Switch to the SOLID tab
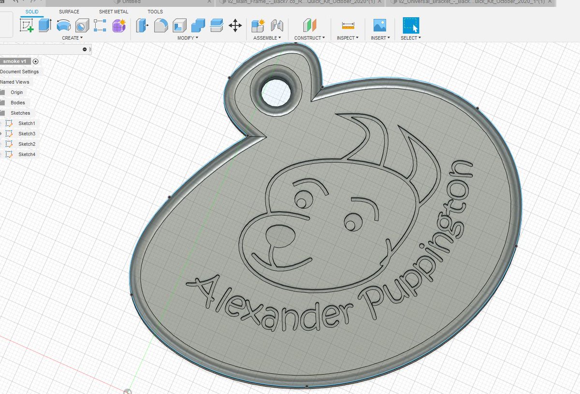The image size is (580, 394). [x=32, y=11]
